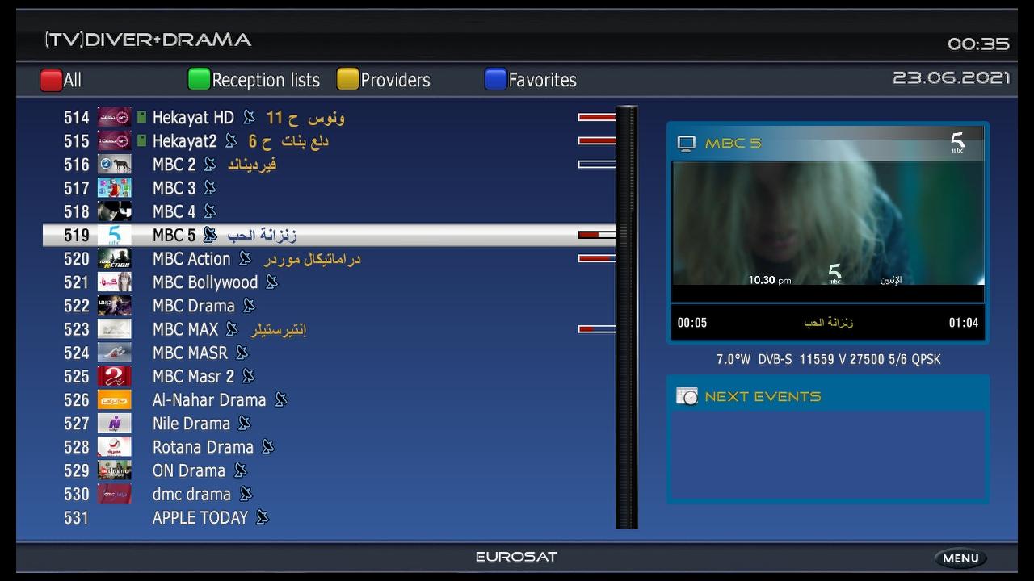Screen dimensions: 1034x581
Task: Select channel Nile Drama
Action: click(330, 423)
